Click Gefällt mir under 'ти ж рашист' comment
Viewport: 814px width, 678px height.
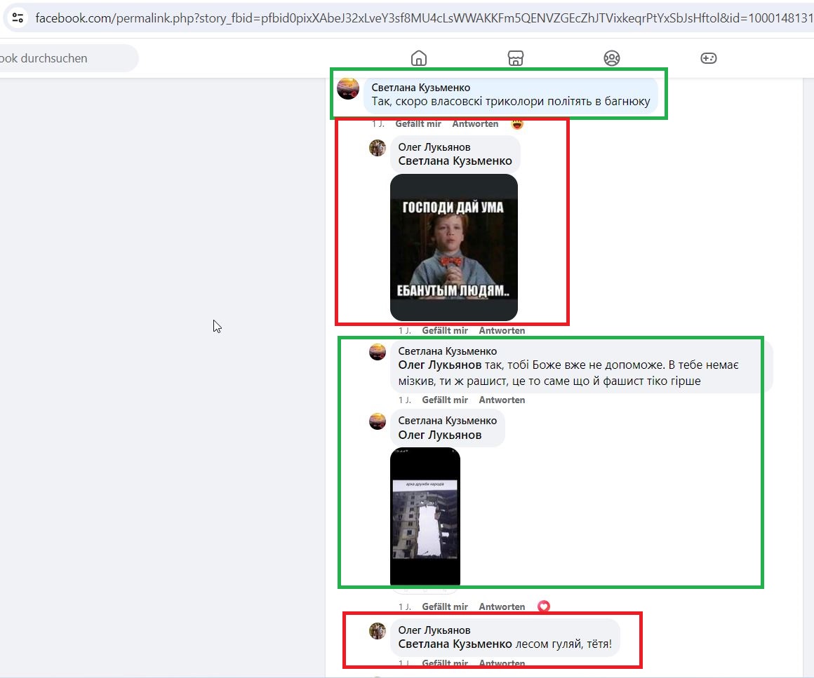coord(445,400)
